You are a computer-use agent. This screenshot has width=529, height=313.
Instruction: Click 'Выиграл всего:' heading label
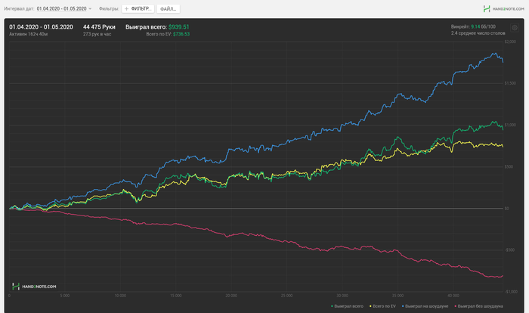(x=146, y=27)
